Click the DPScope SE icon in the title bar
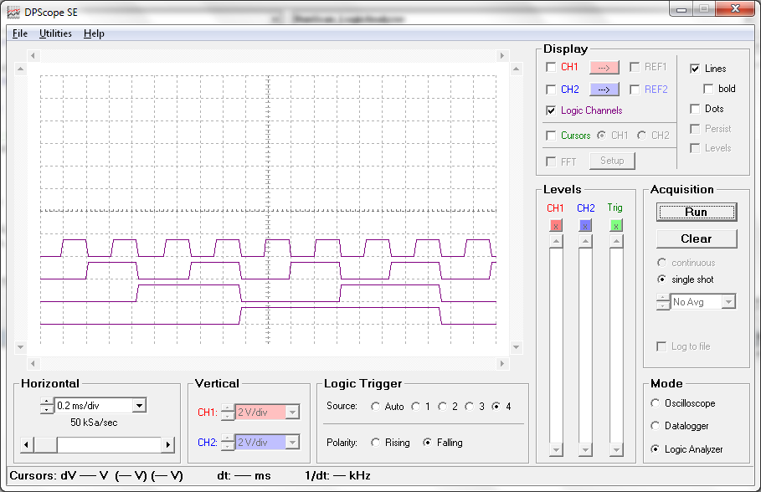The image size is (761, 492). point(13,12)
